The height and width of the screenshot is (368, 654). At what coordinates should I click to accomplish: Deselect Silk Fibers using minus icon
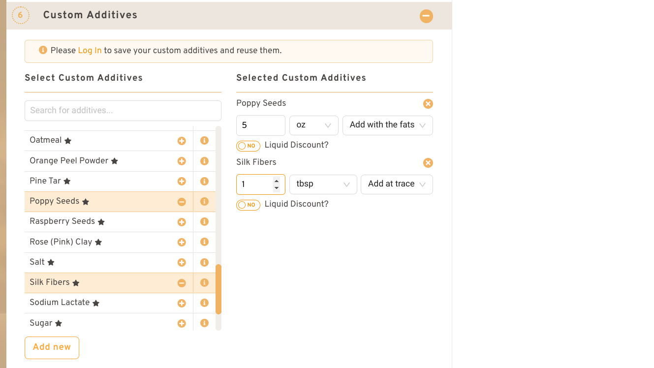[182, 283]
